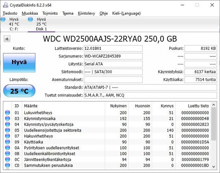This screenshot has height=173, width=220.
Task: Click the Käyttöaika field 7514 tuntia
Action: (x=201, y=80)
